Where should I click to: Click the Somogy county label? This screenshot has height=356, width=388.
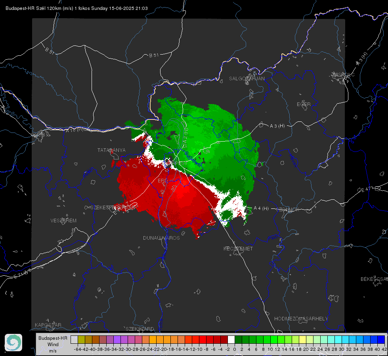point(79,292)
